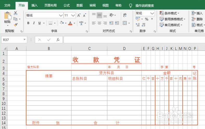Toggle Wrap Text icon
Screen dimensions: 205x129
point(125,15)
